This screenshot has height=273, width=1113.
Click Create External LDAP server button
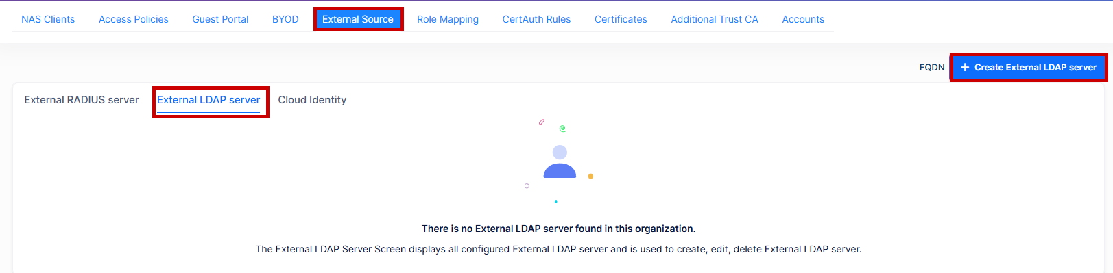click(x=1029, y=67)
